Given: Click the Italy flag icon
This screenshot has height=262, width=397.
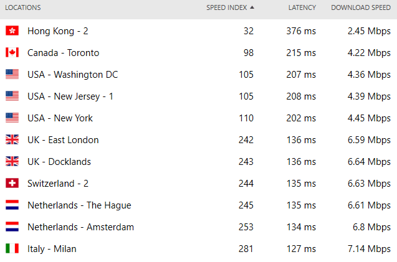Looking at the screenshot, I should [x=12, y=248].
